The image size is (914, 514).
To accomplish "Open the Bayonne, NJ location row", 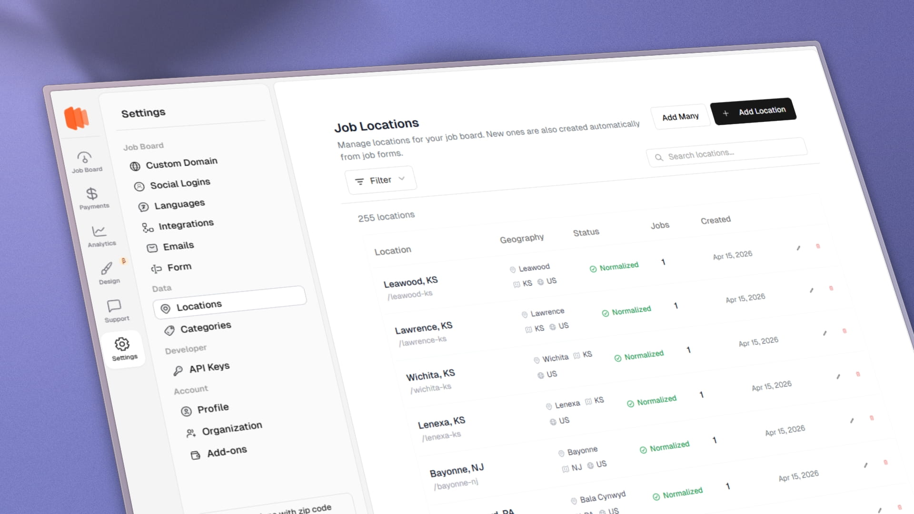I will pyautogui.click(x=456, y=471).
